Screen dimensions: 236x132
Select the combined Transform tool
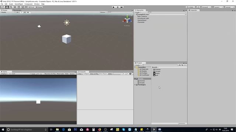click(23, 7)
